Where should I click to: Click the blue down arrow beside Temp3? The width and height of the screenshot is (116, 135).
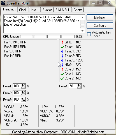point(62,60)
